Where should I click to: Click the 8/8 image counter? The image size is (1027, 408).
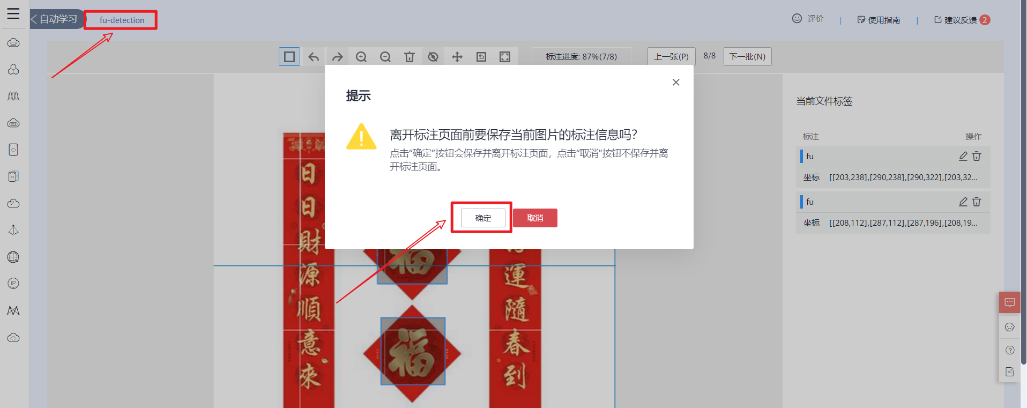[x=710, y=56]
